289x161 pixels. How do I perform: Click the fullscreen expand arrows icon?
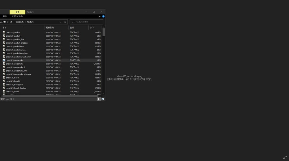(285, 157)
